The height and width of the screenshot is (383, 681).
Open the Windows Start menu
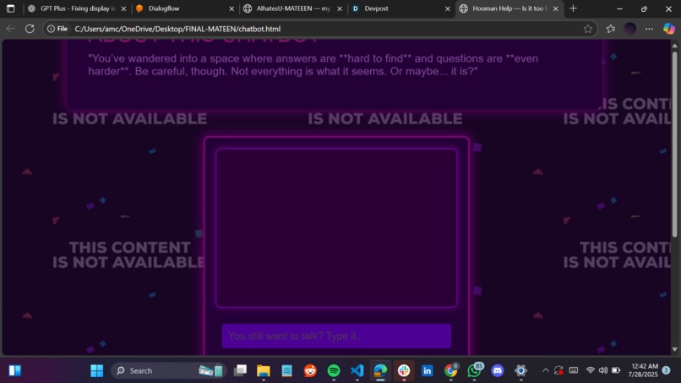point(97,370)
